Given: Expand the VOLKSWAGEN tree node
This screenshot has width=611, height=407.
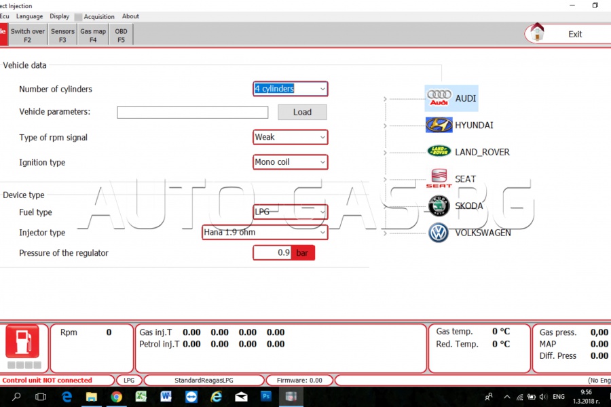Looking at the screenshot, I should 385,233.
